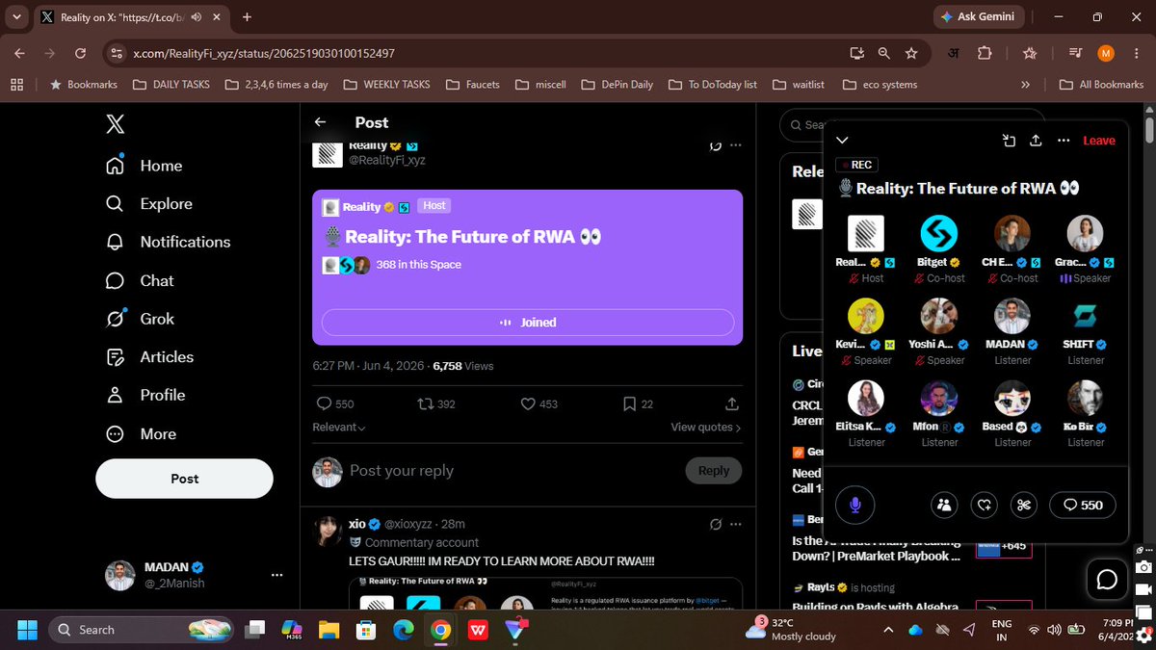Viewport: 1156px width, 650px height.
Task: Send a reaction with heart-plus icon
Action: click(x=984, y=505)
